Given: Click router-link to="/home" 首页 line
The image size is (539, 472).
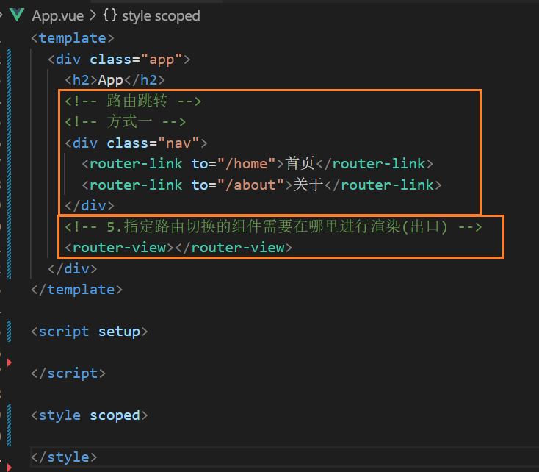Looking at the screenshot, I should click(x=258, y=163).
